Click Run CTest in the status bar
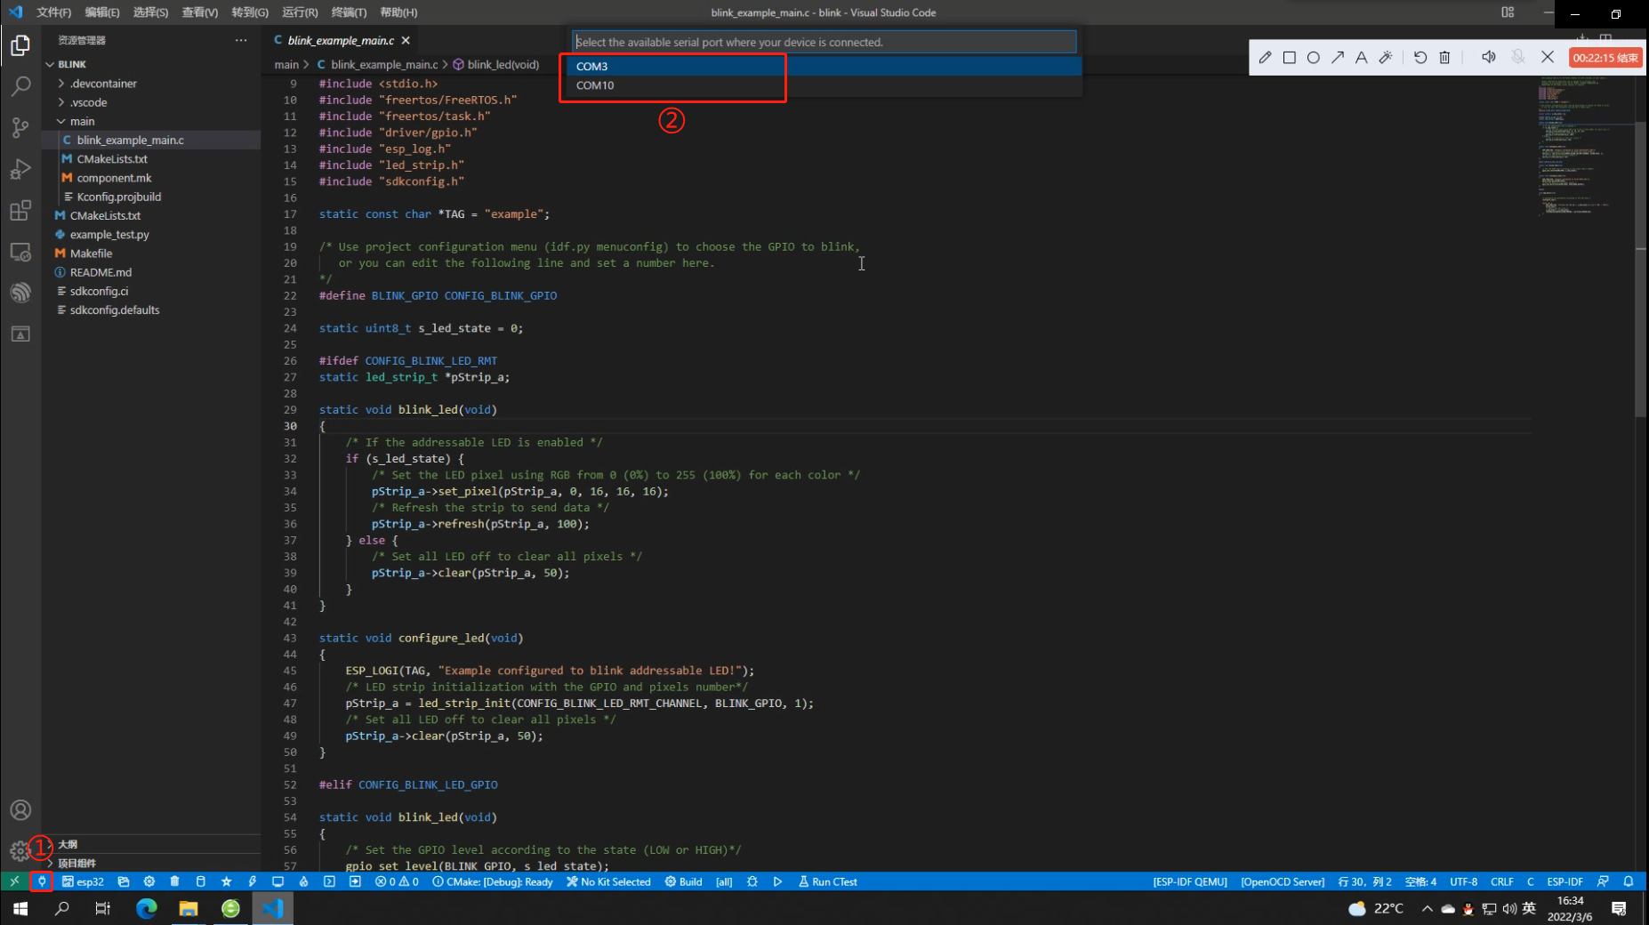Screen dimensions: 1649x925 tap(828, 881)
